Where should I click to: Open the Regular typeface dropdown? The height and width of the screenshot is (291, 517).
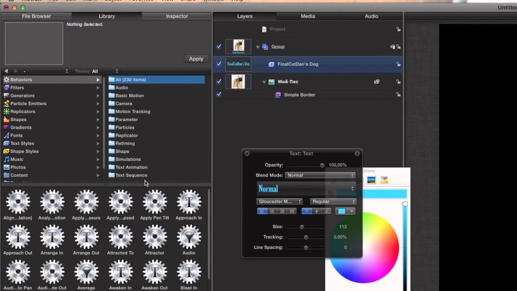[333, 201]
